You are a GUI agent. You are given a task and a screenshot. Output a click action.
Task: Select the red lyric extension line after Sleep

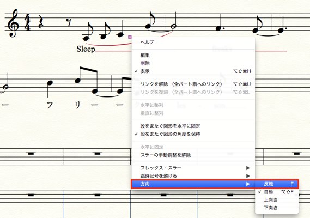point(114,51)
